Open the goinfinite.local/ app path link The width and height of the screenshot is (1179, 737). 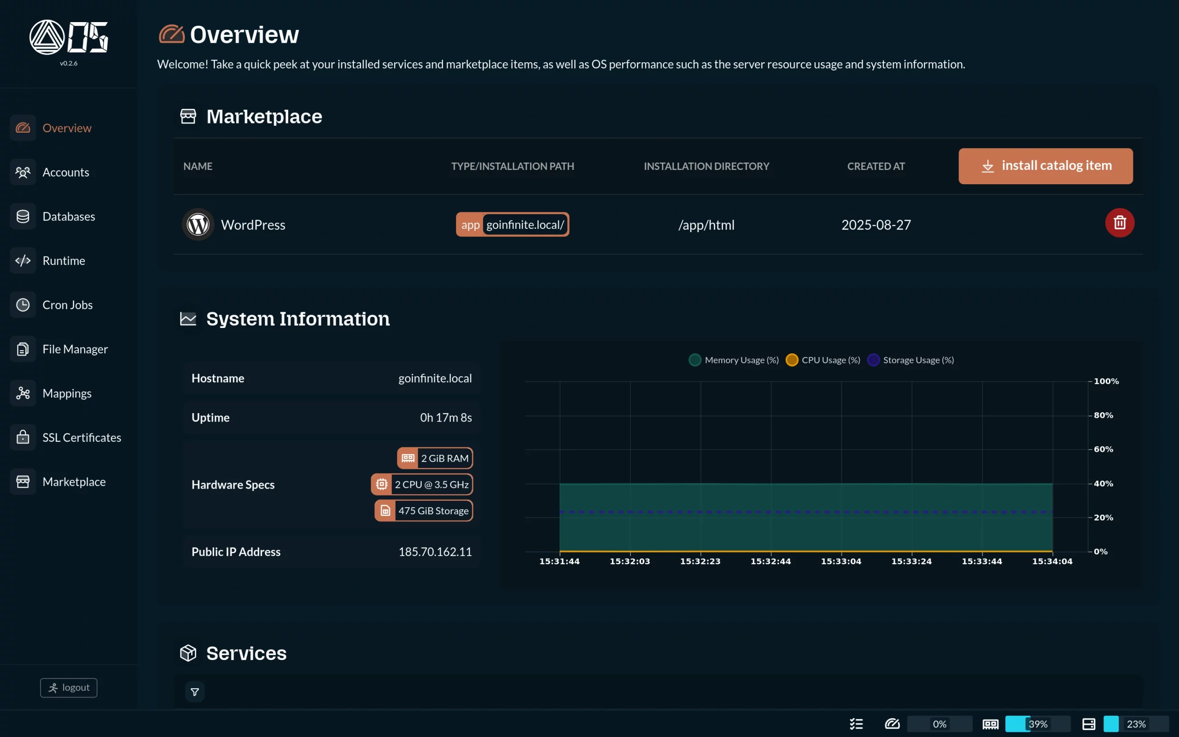[x=525, y=225]
